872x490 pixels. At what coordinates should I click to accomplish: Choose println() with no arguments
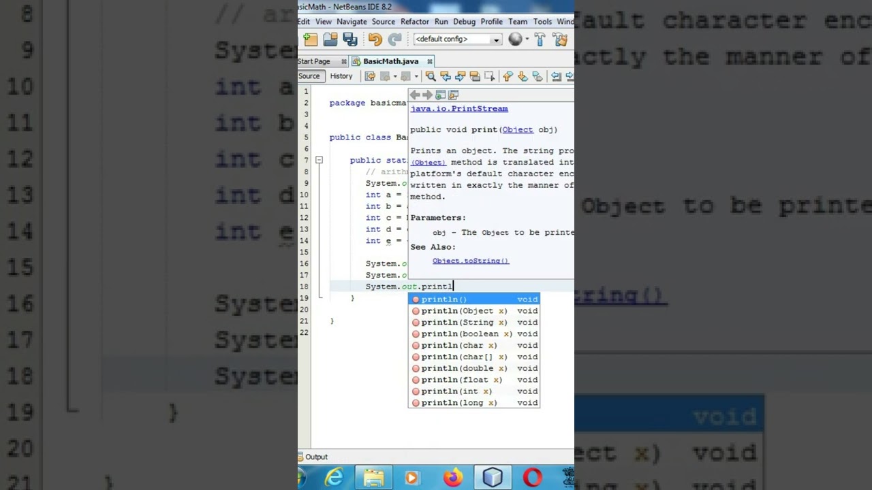[473, 299]
